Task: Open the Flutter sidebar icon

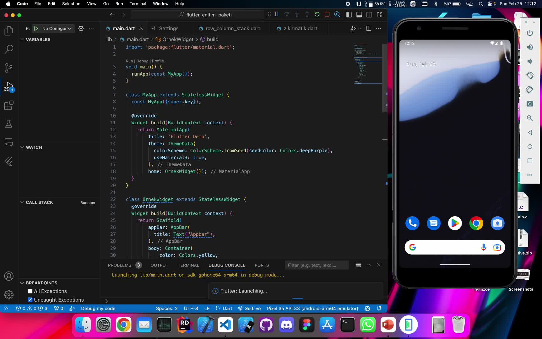Action: (9, 161)
